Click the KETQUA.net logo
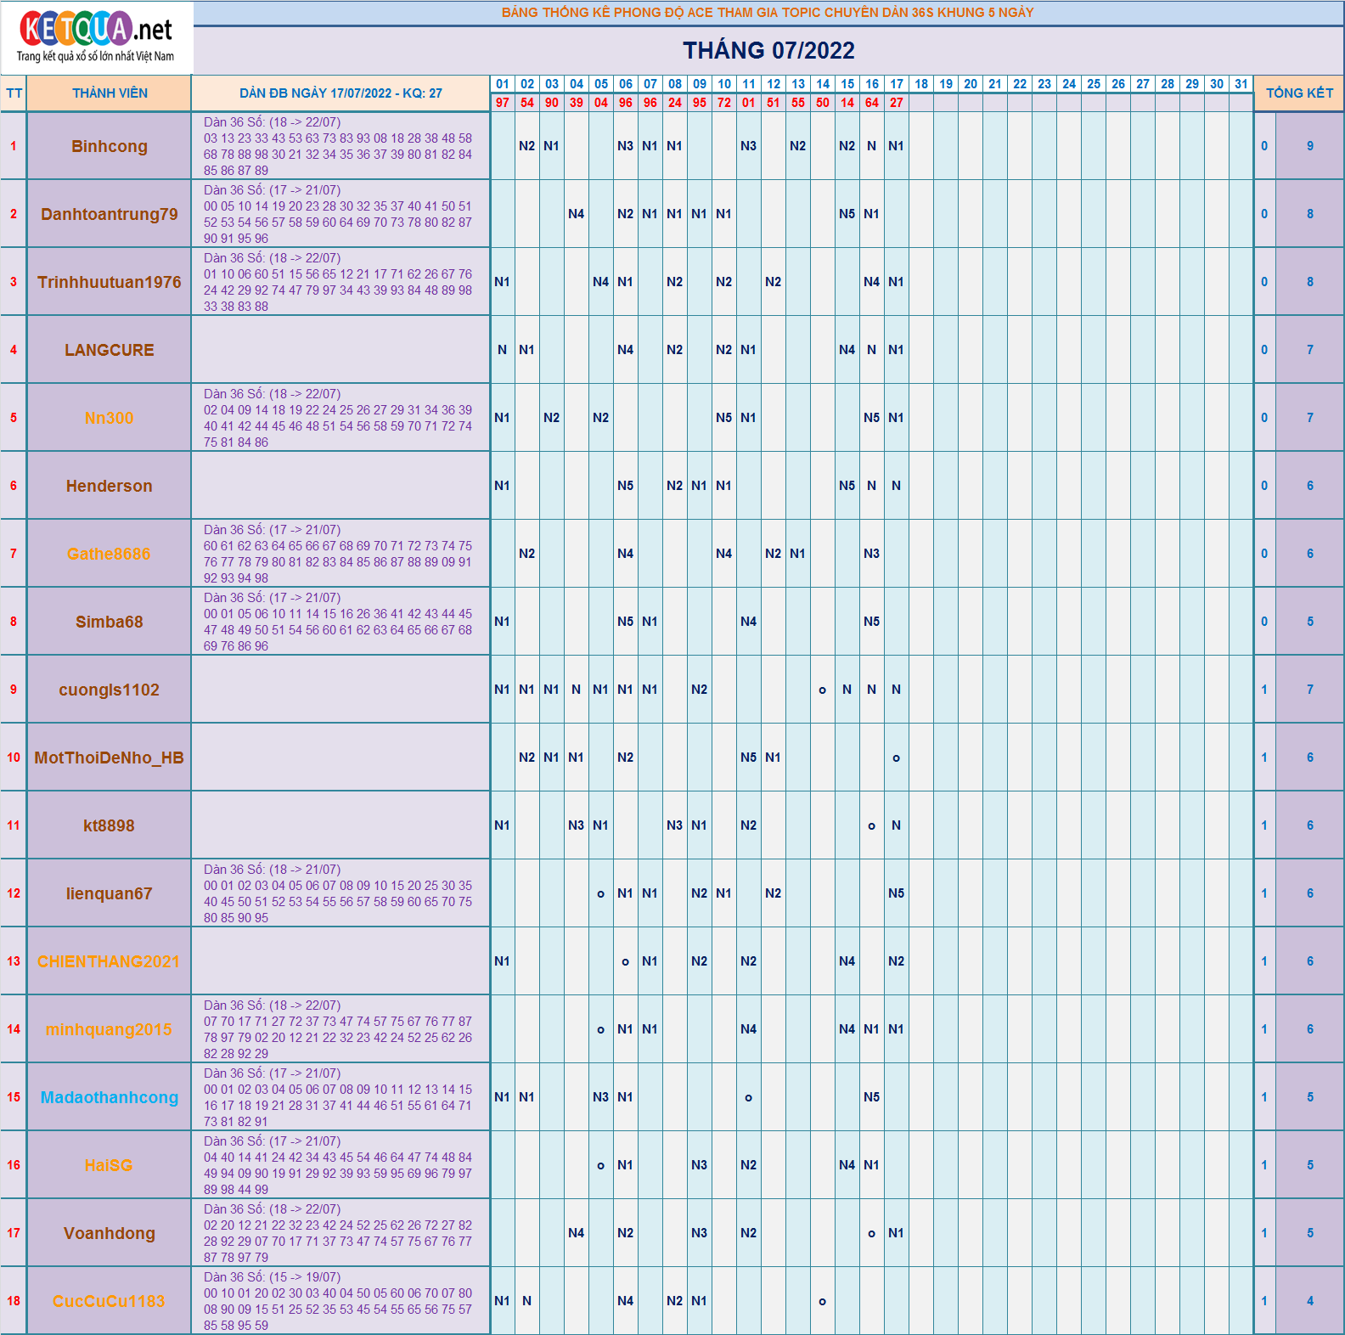 coord(96,37)
